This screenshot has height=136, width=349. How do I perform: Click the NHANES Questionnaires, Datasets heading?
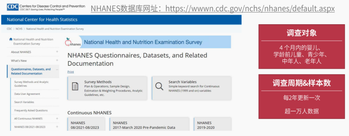click(x=137, y=59)
